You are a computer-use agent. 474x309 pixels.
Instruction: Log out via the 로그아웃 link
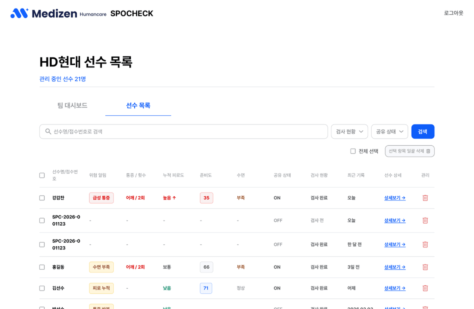[x=454, y=13]
